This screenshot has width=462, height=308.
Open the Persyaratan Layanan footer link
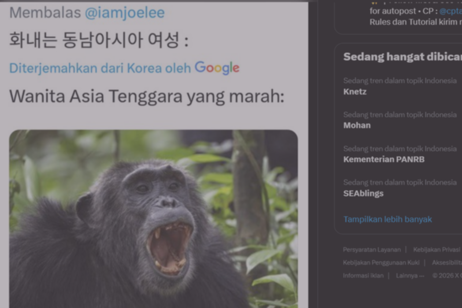coord(372,249)
